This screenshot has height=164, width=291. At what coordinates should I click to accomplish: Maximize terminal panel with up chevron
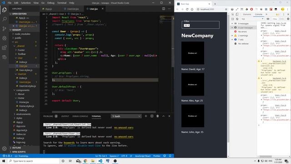[x=163, y=116]
